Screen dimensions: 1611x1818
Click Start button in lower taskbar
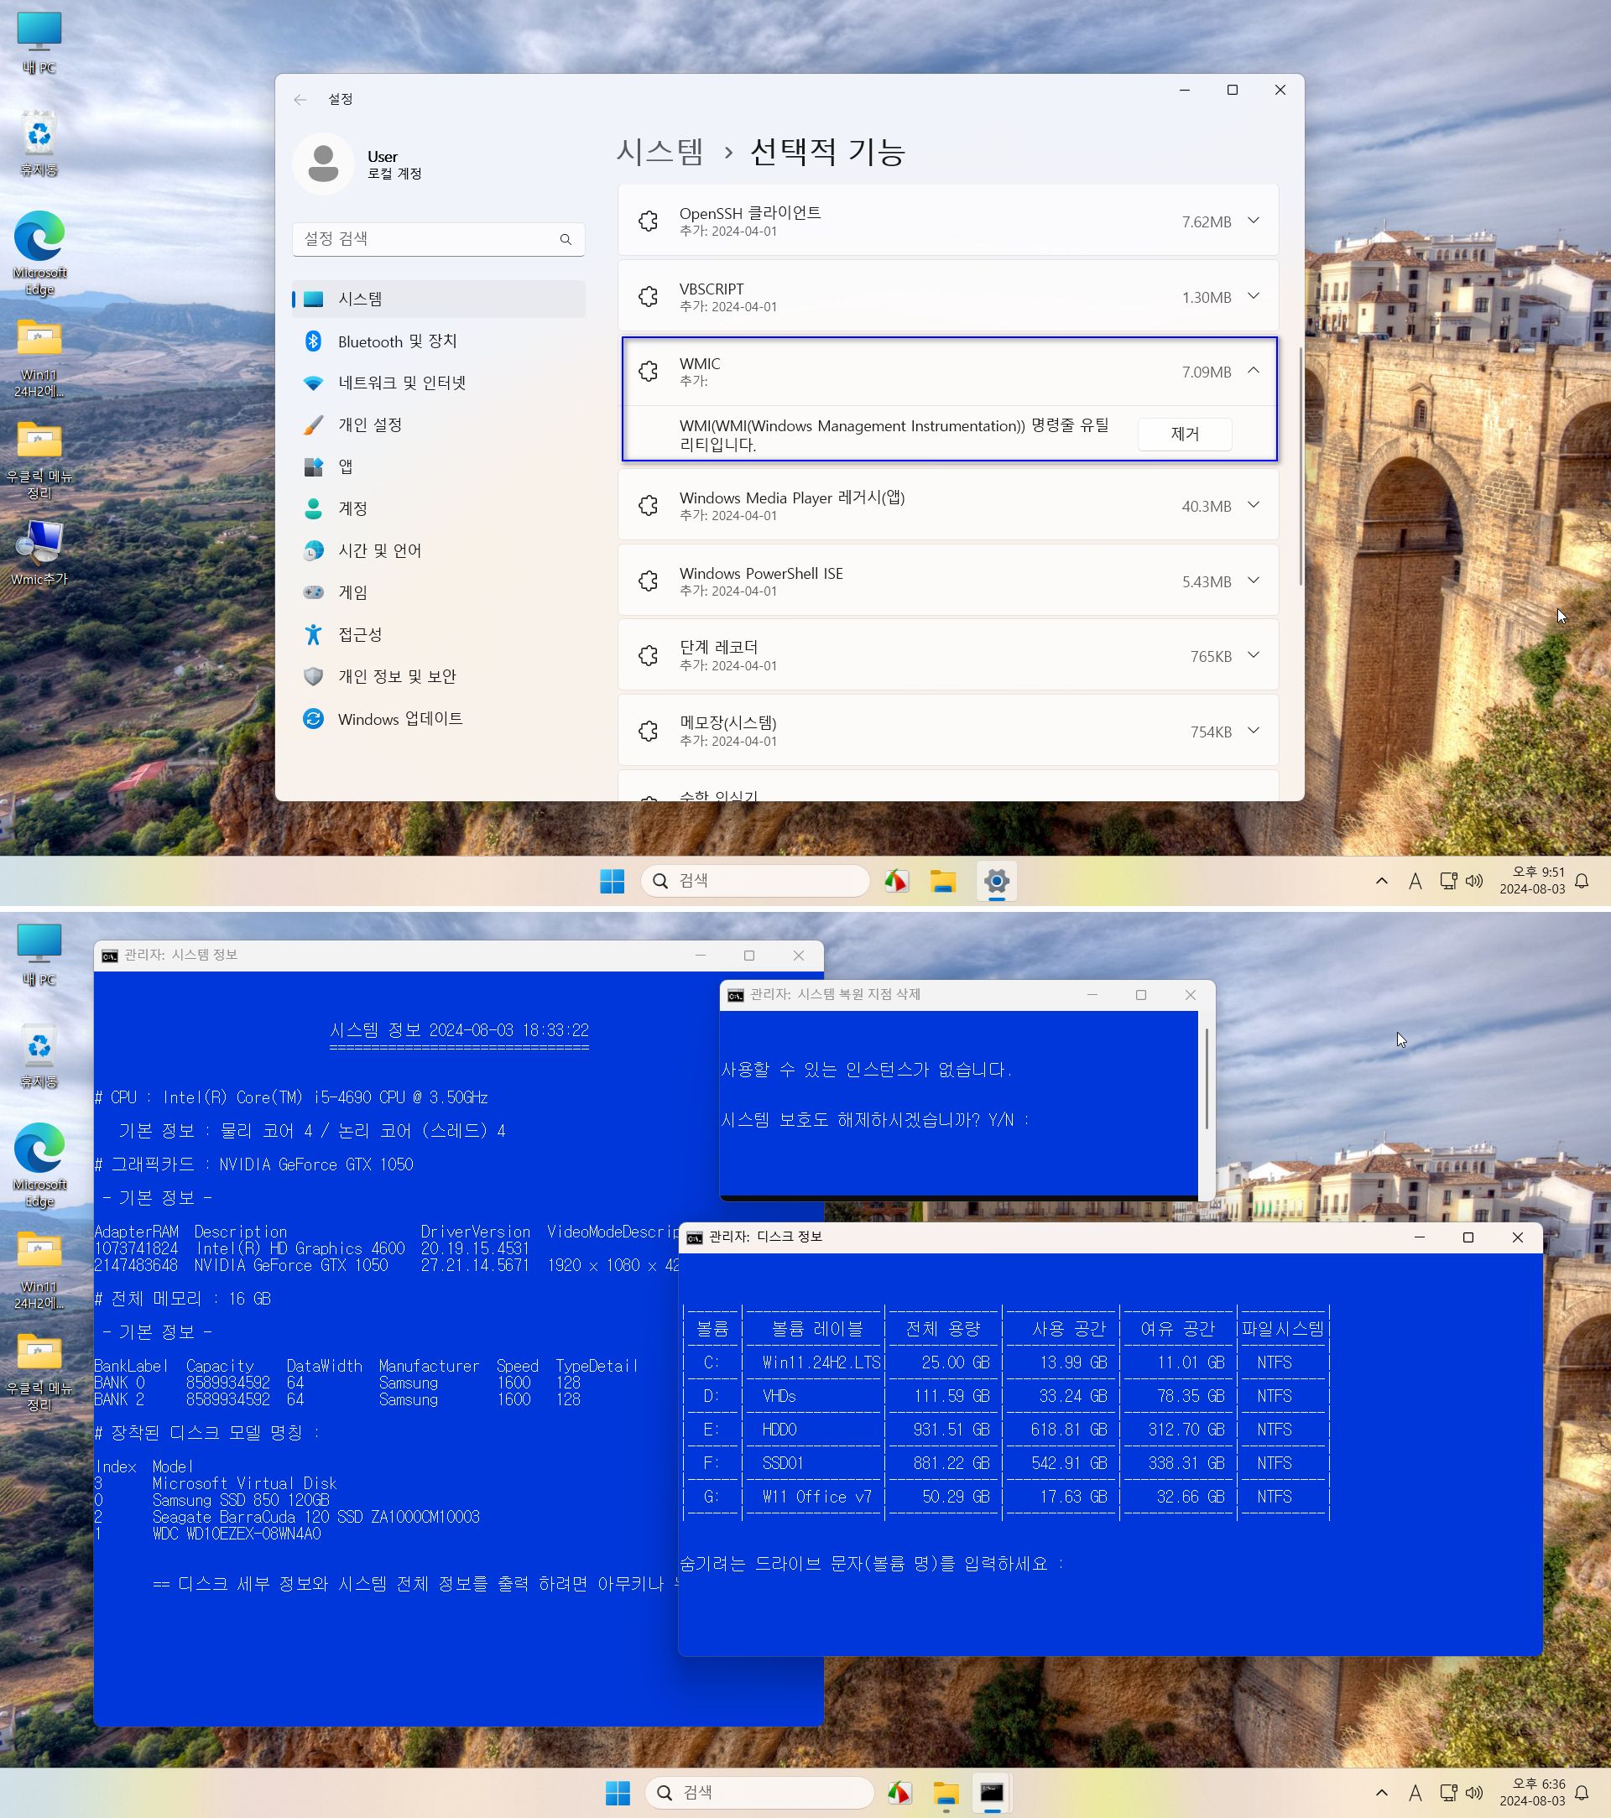click(x=618, y=1793)
